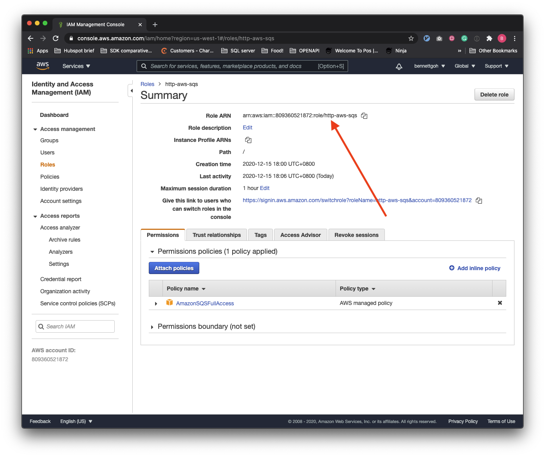Click the AmazonSQSFullAccess policy icon
Viewport: 545px width, 457px height.
pyautogui.click(x=170, y=303)
